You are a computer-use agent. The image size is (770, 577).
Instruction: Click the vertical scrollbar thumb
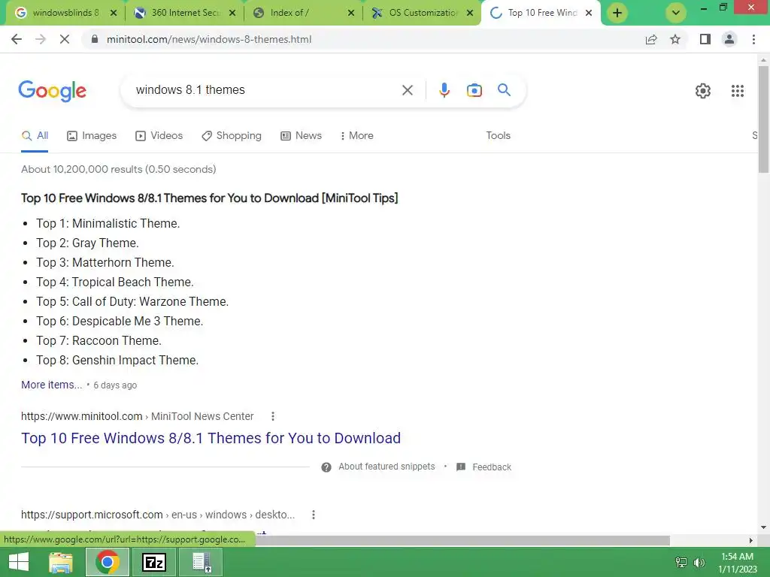pyautogui.click(x=763, y=119)
